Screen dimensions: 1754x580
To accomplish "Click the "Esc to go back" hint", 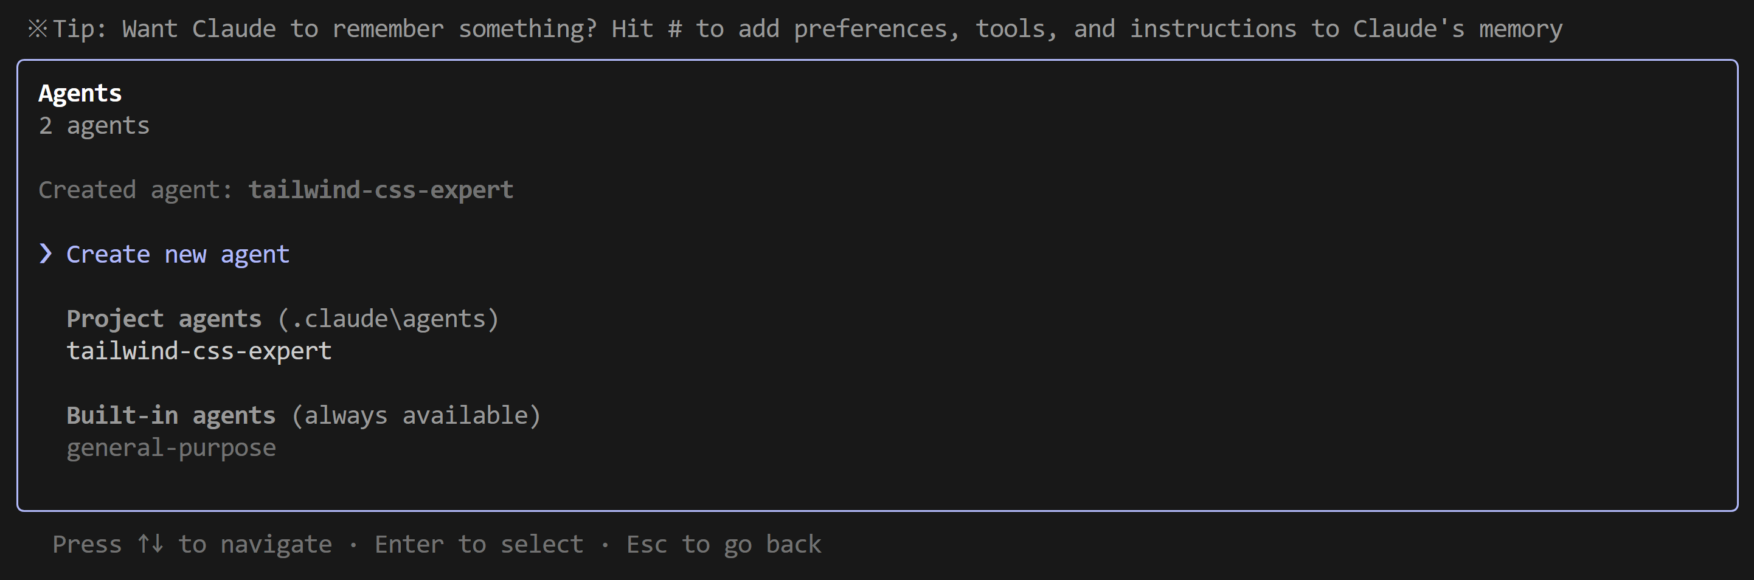I will point(724,544).
